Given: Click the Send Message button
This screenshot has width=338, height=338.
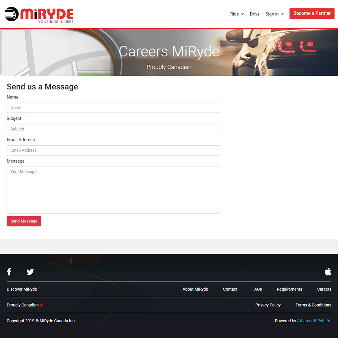Looking at the screenshot, I should [x=24, y=221].
